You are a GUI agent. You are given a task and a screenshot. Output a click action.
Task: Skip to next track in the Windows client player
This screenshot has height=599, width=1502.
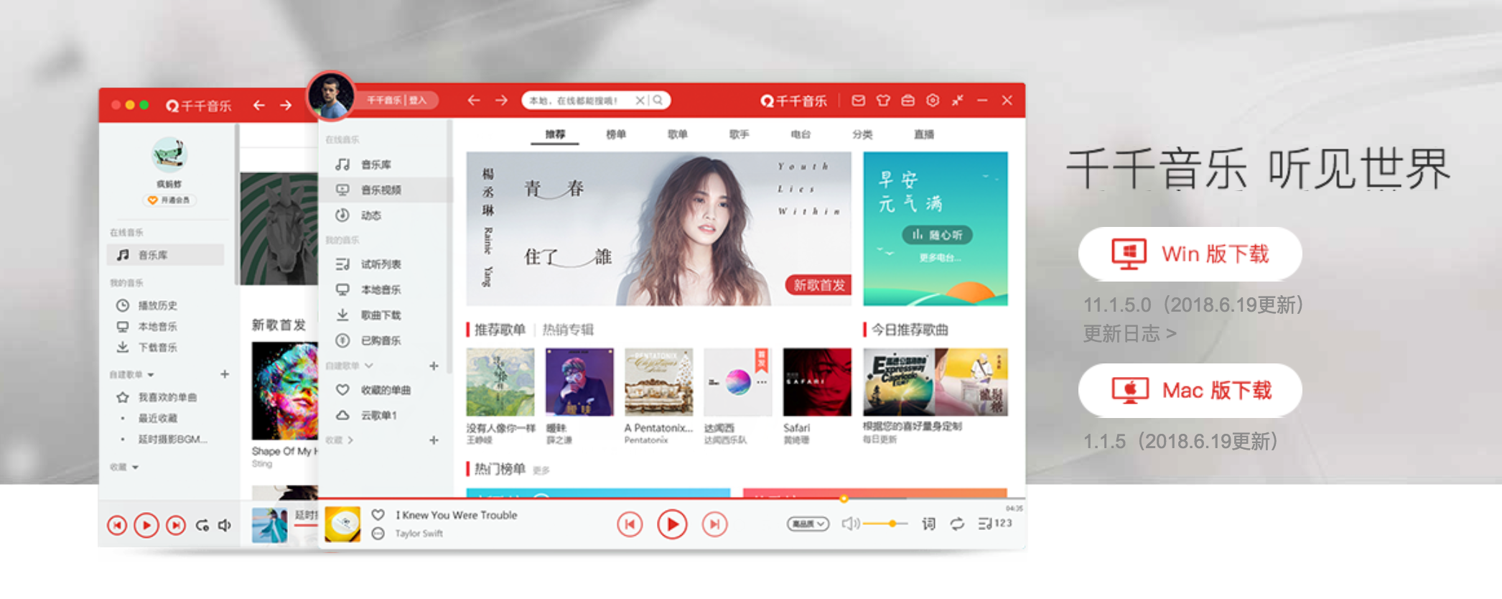[714, 524]
